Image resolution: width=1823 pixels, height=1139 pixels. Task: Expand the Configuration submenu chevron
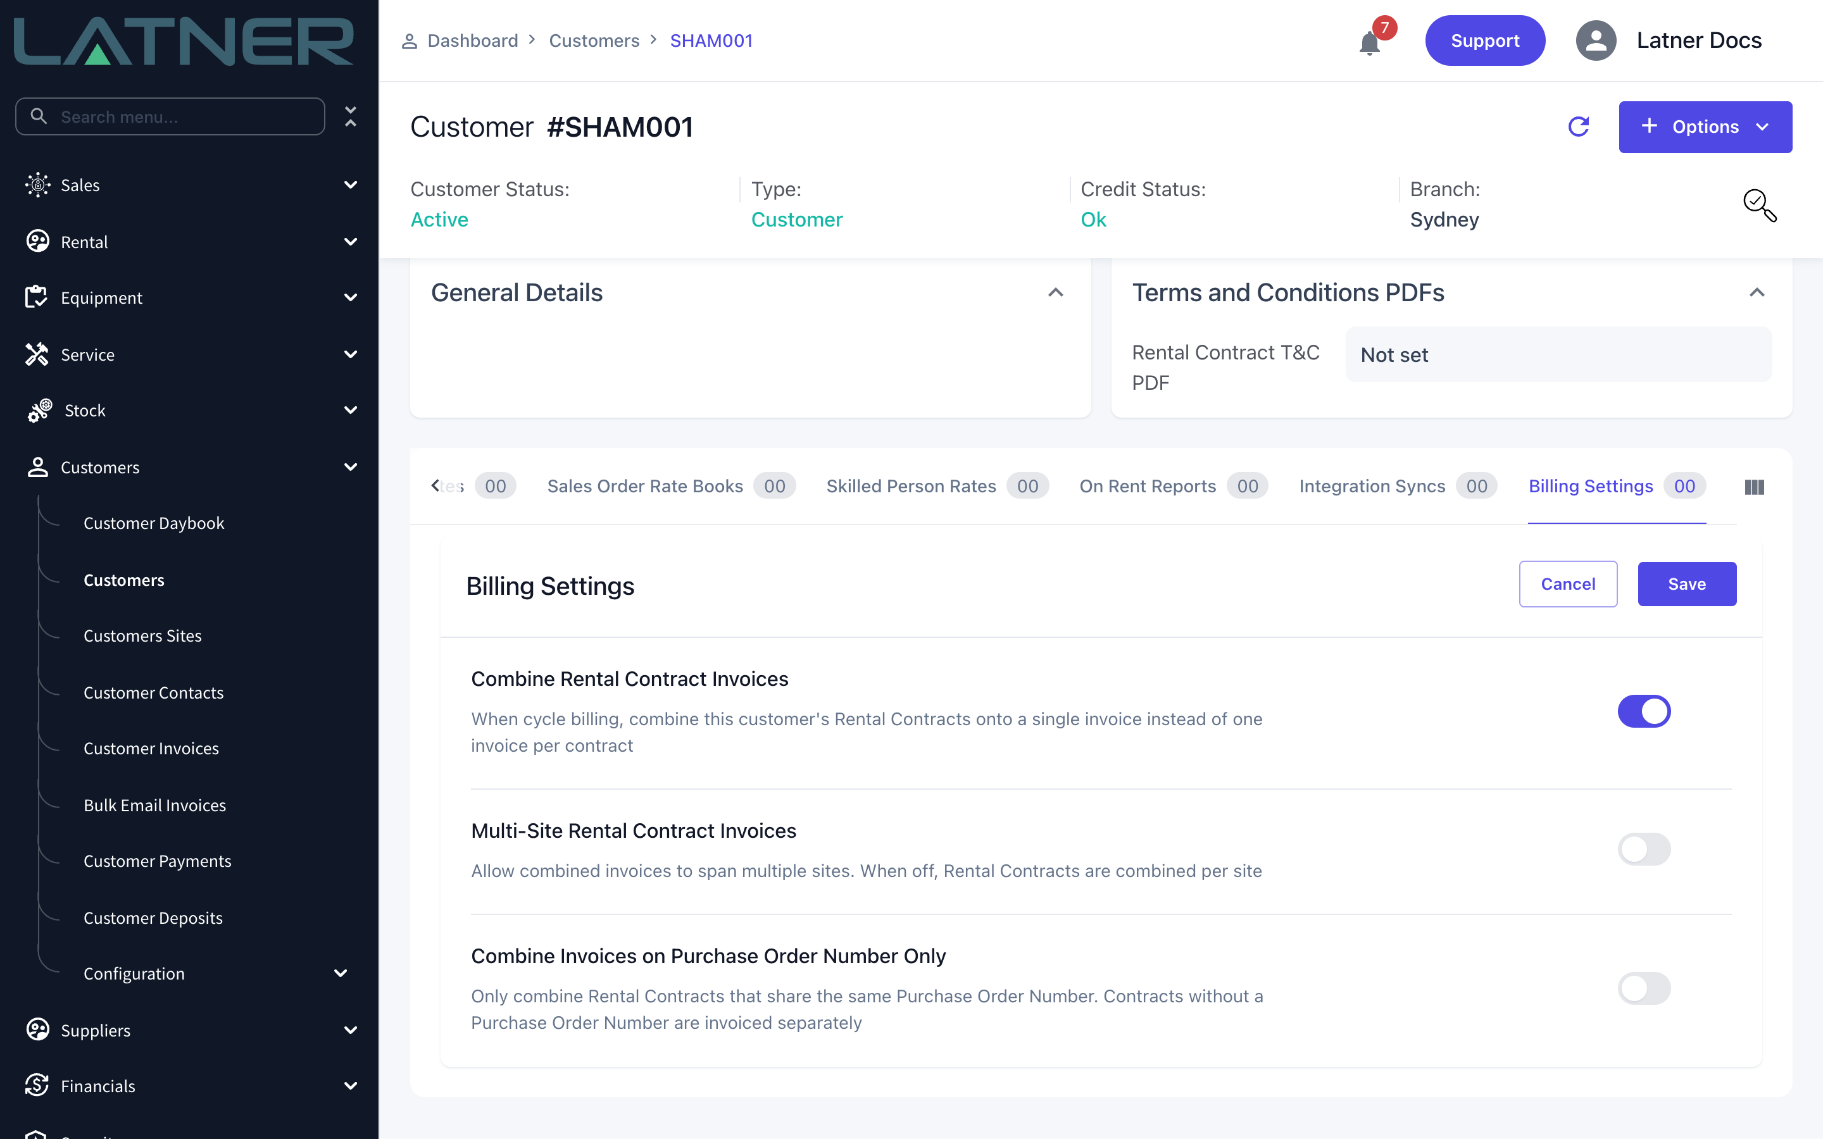pos(341,973)
